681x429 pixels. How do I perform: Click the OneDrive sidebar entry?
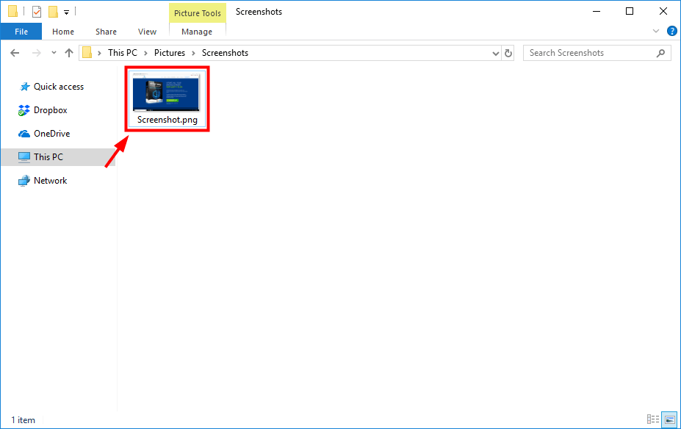pos(50,133)
